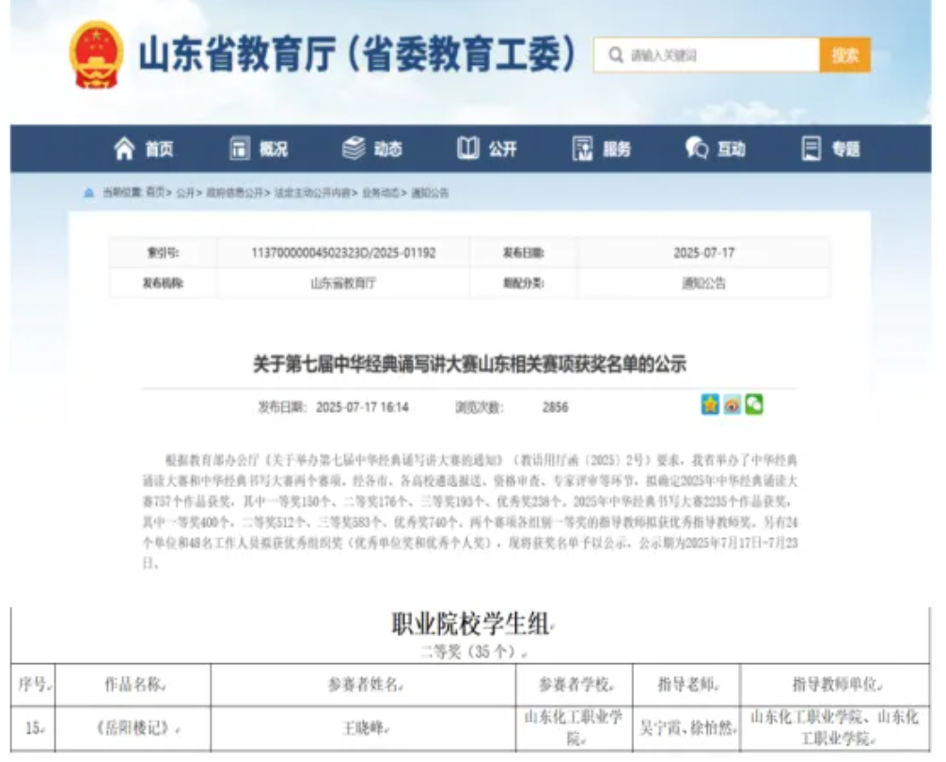The width and height of the screenshot is (946, 762).
Task: Click the chat bubble icon beside 互动
Action: point(697,149)
